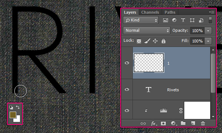Lock image pixels with brush icon
This screenshot has height=133, width=222.
(147, 41)
